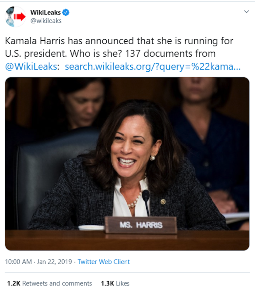Screen dimensions: 255x293
Task: Click the blue verified badge next to WikiLeaks
Action: point(66,12)
